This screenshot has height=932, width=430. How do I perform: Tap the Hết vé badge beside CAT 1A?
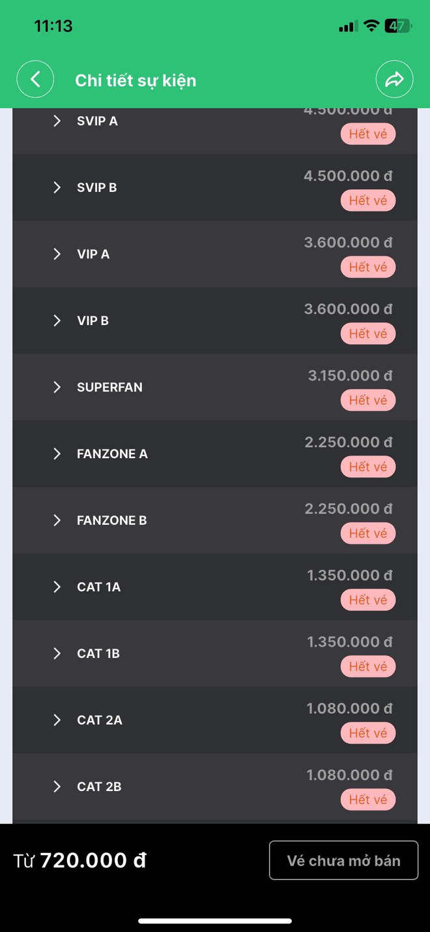pyautogui.click(x=368, y=600)
